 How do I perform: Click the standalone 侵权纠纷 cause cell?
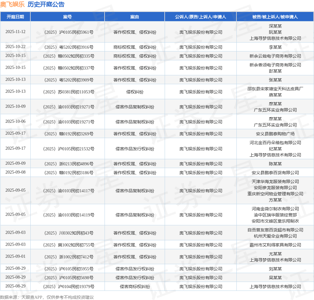pyautogui.click(x=135, y=92)
